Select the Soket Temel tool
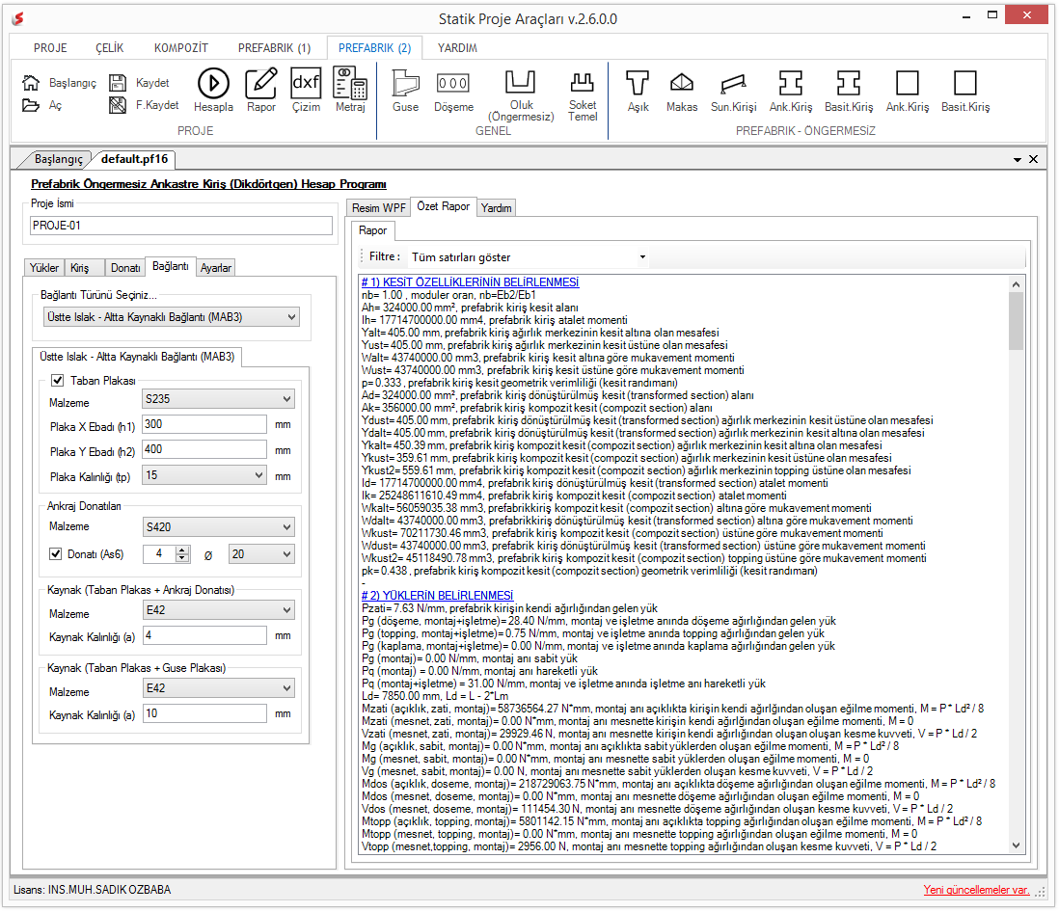This screenshot has width=1059, height=912. coord(583,95)
